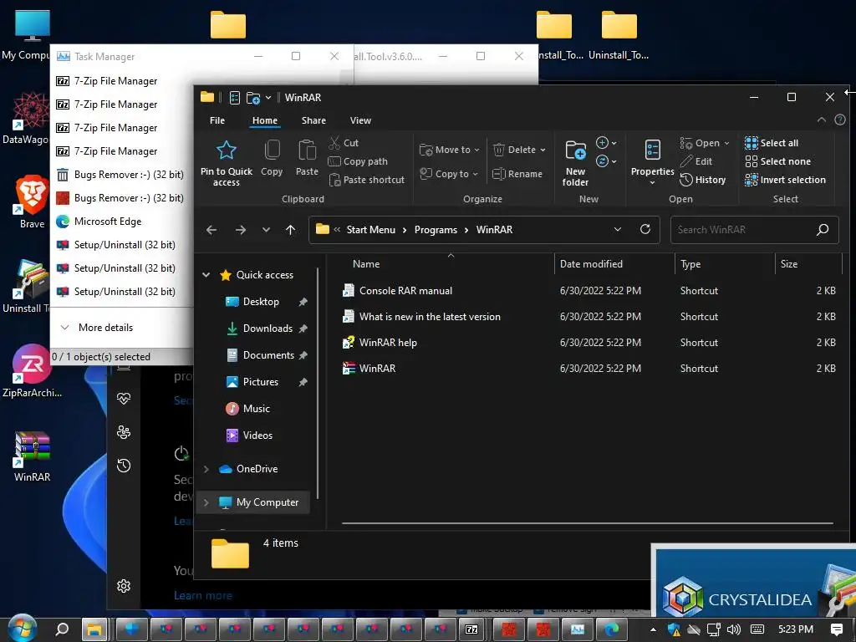Select Console RAR manual shortcut
856x642 pixels.
[405, 290]
